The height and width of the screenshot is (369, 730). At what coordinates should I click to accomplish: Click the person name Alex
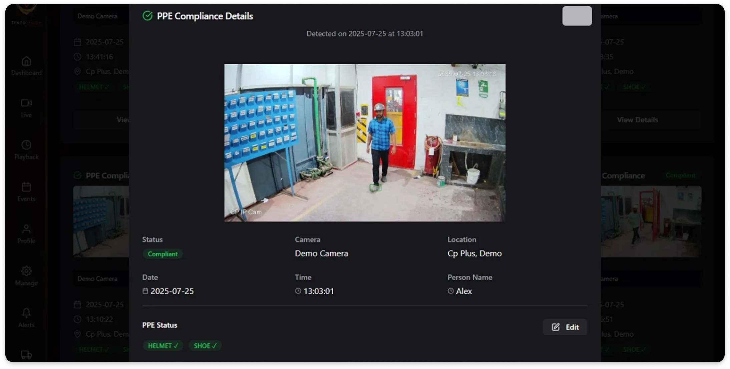464,291
